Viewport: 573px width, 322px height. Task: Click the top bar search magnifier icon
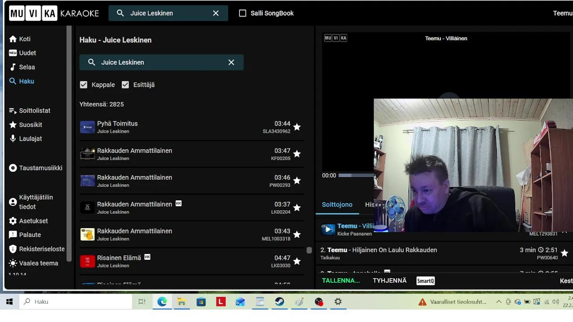click(x=120, y=13)
